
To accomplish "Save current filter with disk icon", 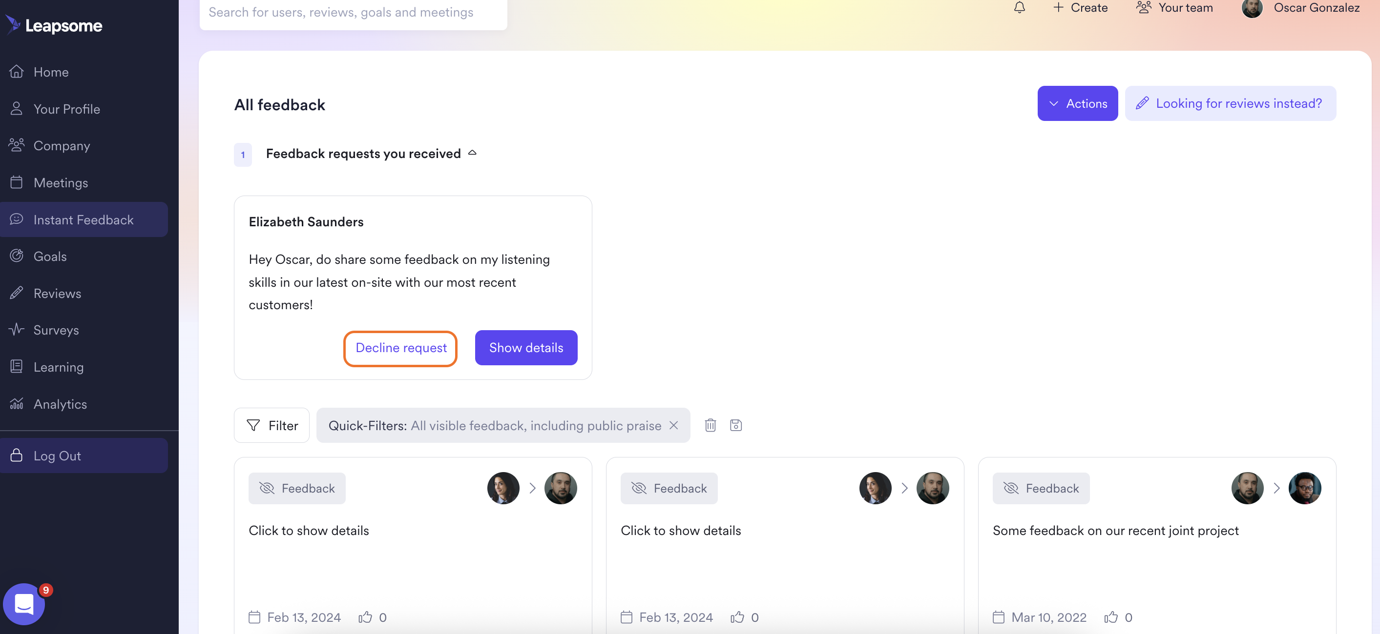I will (x=736, y=425).
